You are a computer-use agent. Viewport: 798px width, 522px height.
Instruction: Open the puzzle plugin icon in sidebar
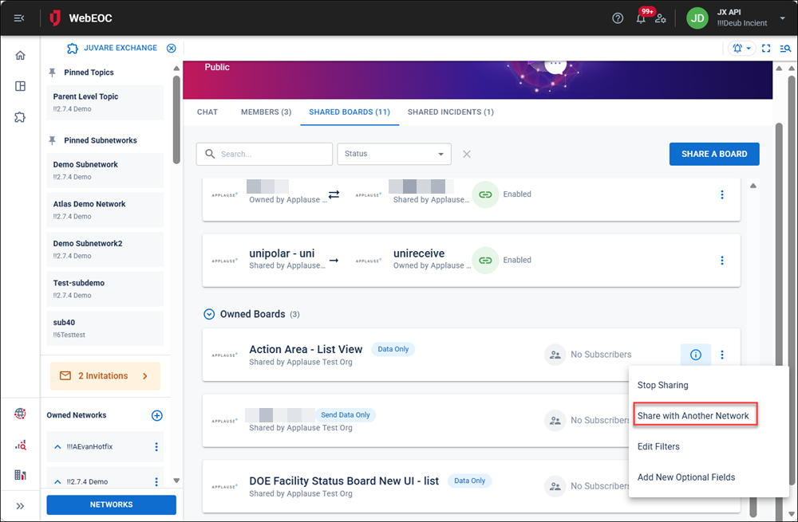pos(21,117)
